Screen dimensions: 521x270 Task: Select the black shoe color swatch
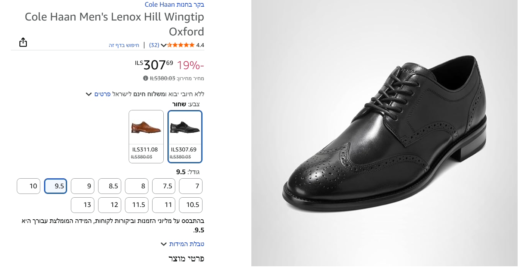[185, 136]
